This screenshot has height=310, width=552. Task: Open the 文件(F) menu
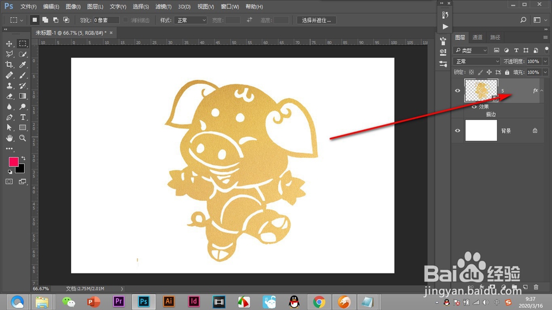tap(29, 7)
